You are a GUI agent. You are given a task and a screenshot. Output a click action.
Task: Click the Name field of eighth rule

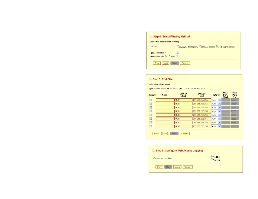[x=165, y=126]
